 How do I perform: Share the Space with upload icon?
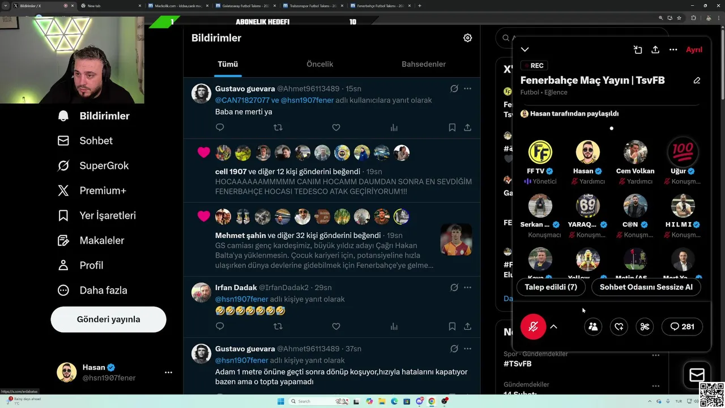tap(655, 50)
